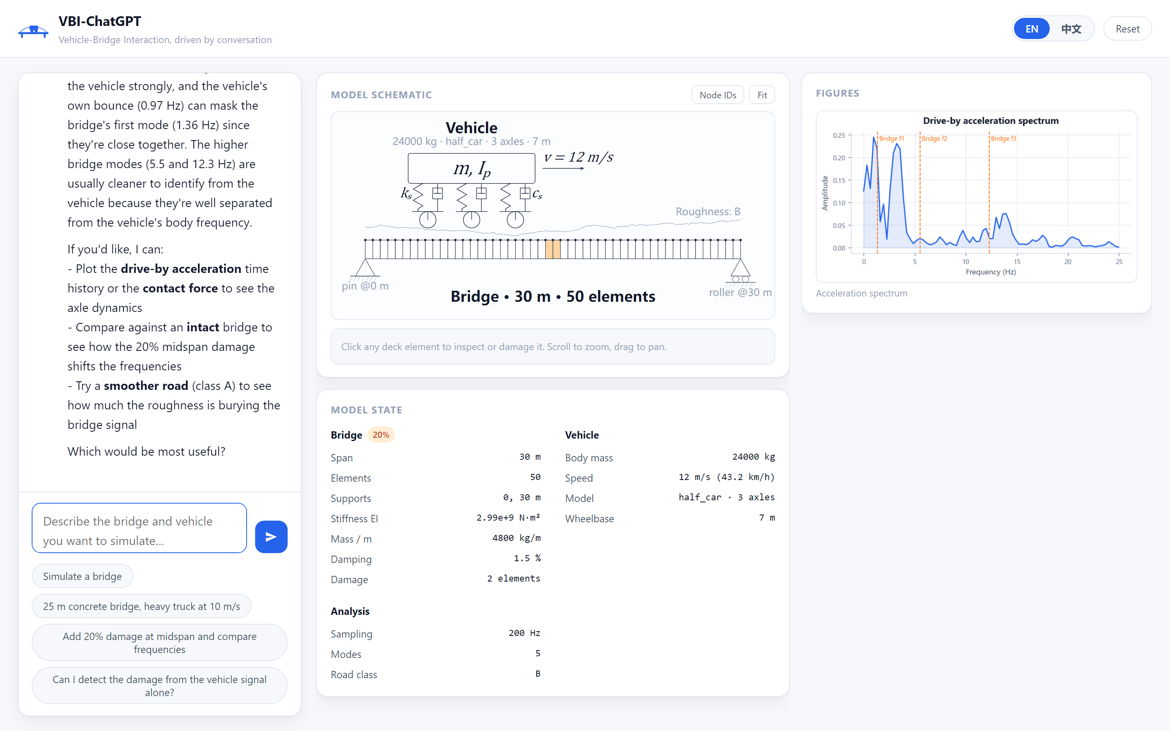Click the 'Acceleration spectrum' figure caption
This screenshot has width=1170, height=731.
[x=861, y=293]
